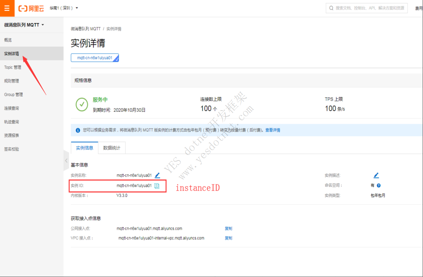Click the 规格信息 section header
Viewport: 423px width, 277px height.
83,80
